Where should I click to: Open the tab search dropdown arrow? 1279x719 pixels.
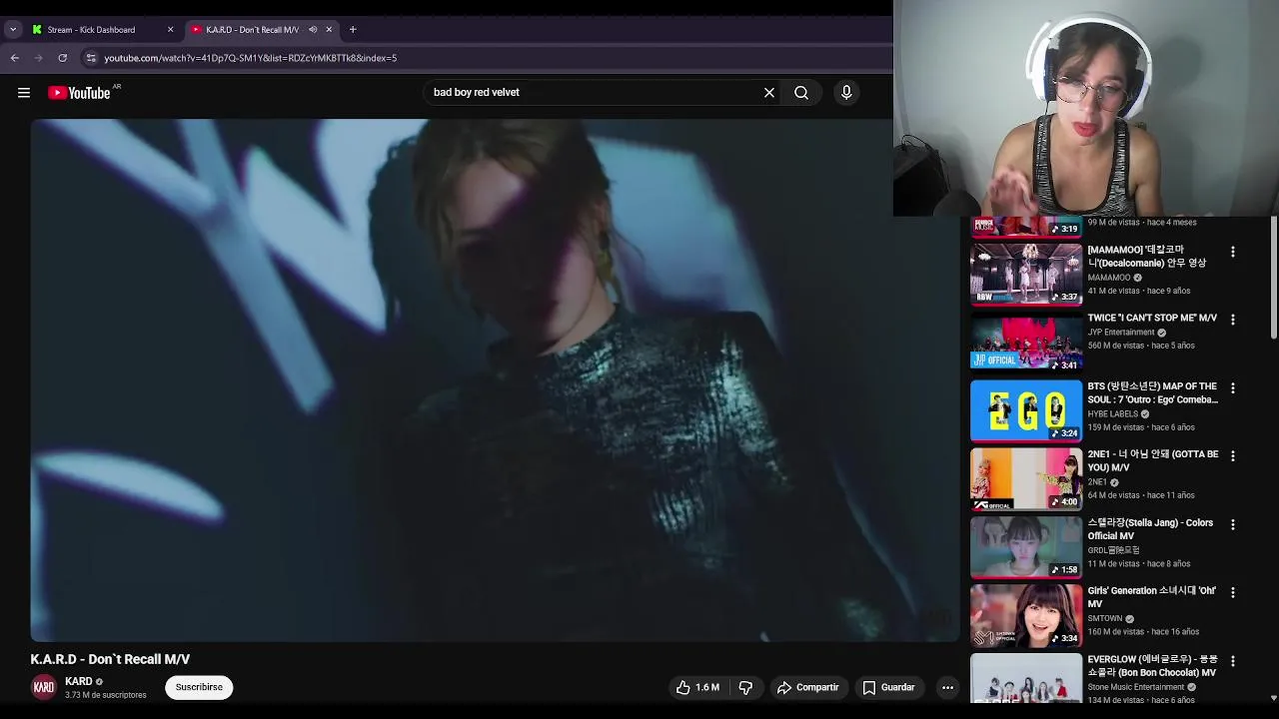tap(13, 30)
